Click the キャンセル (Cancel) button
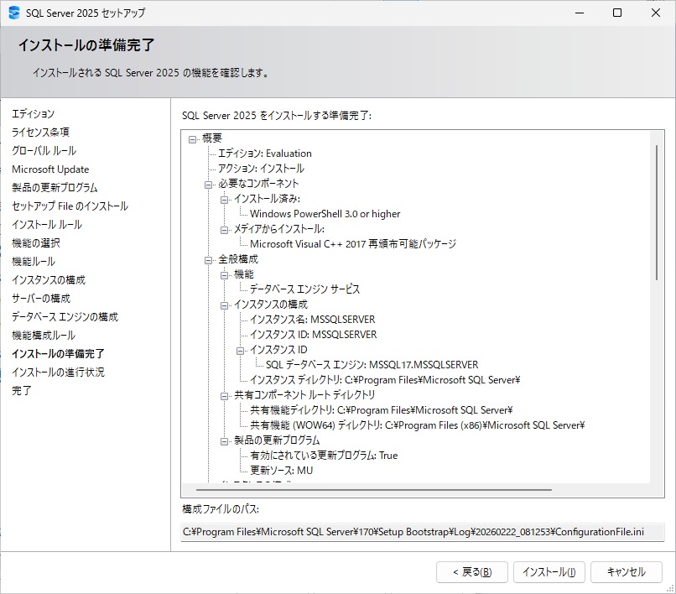This screenshot has height=594, width=676. pyautogui.click(x=627, y=571)
